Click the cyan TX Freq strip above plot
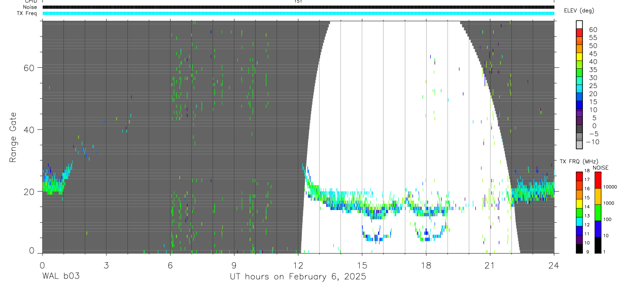 coord(298,13)
